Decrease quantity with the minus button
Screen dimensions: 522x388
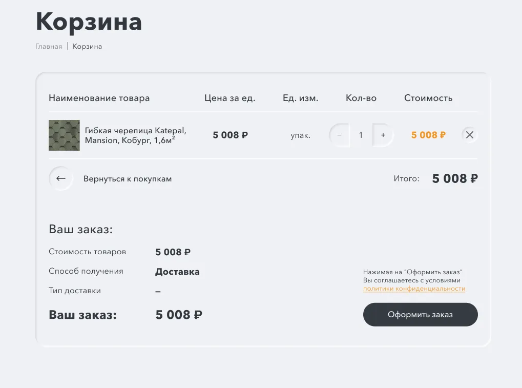pyautogui.click(x=339, y=135)
